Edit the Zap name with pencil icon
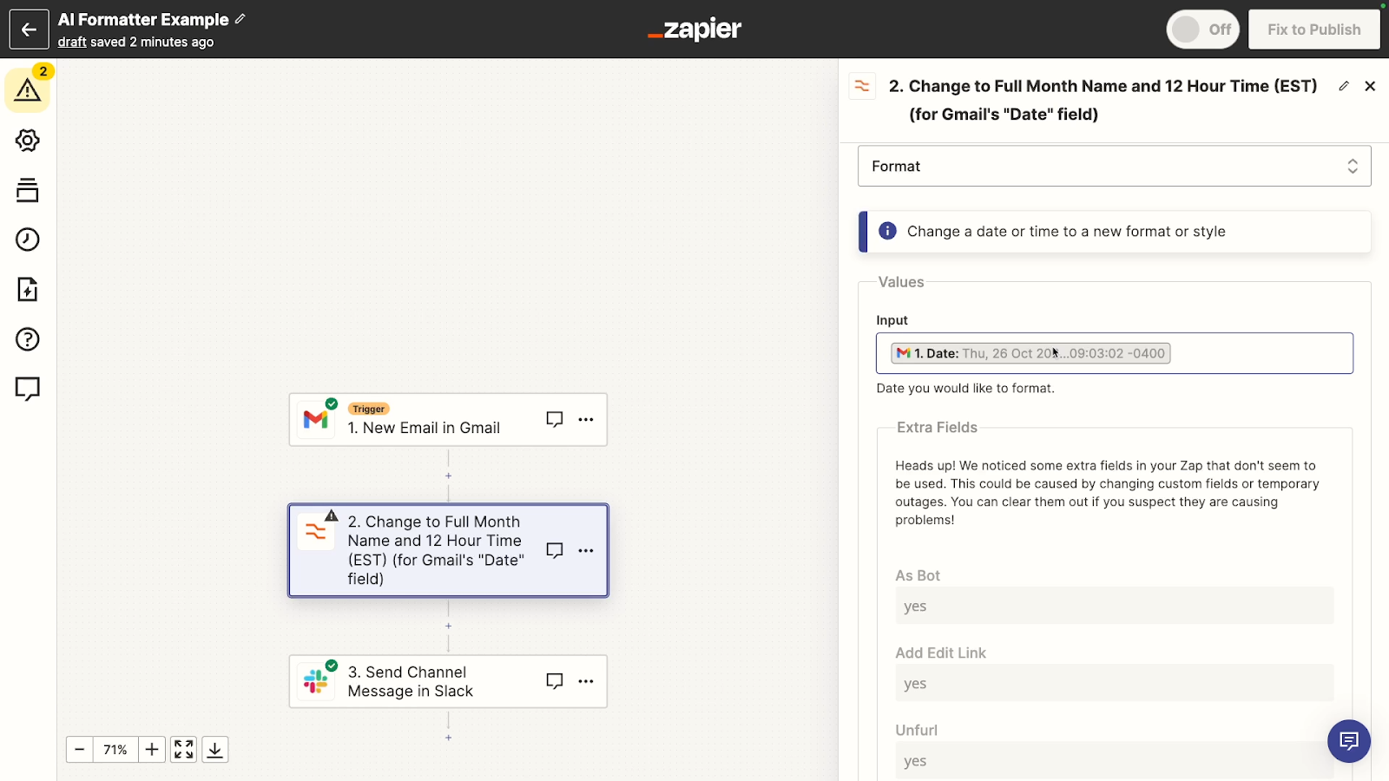 coord(240,19)
